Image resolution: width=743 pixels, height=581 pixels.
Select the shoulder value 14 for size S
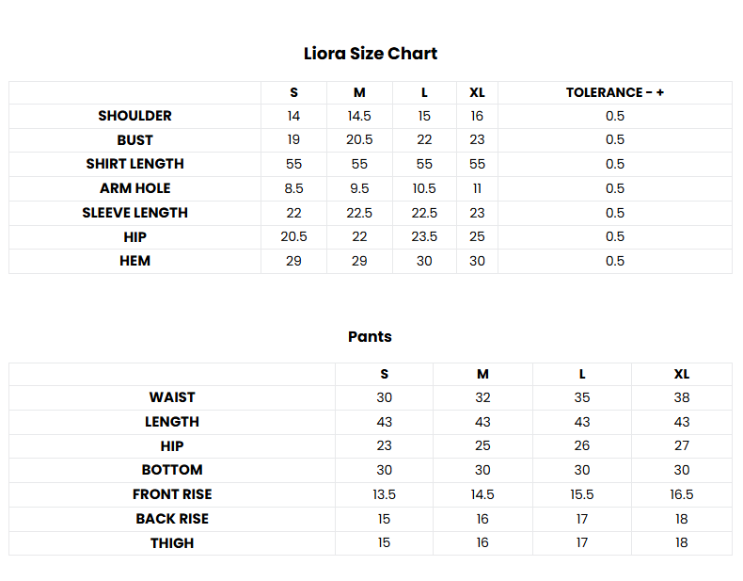point(293,116)
